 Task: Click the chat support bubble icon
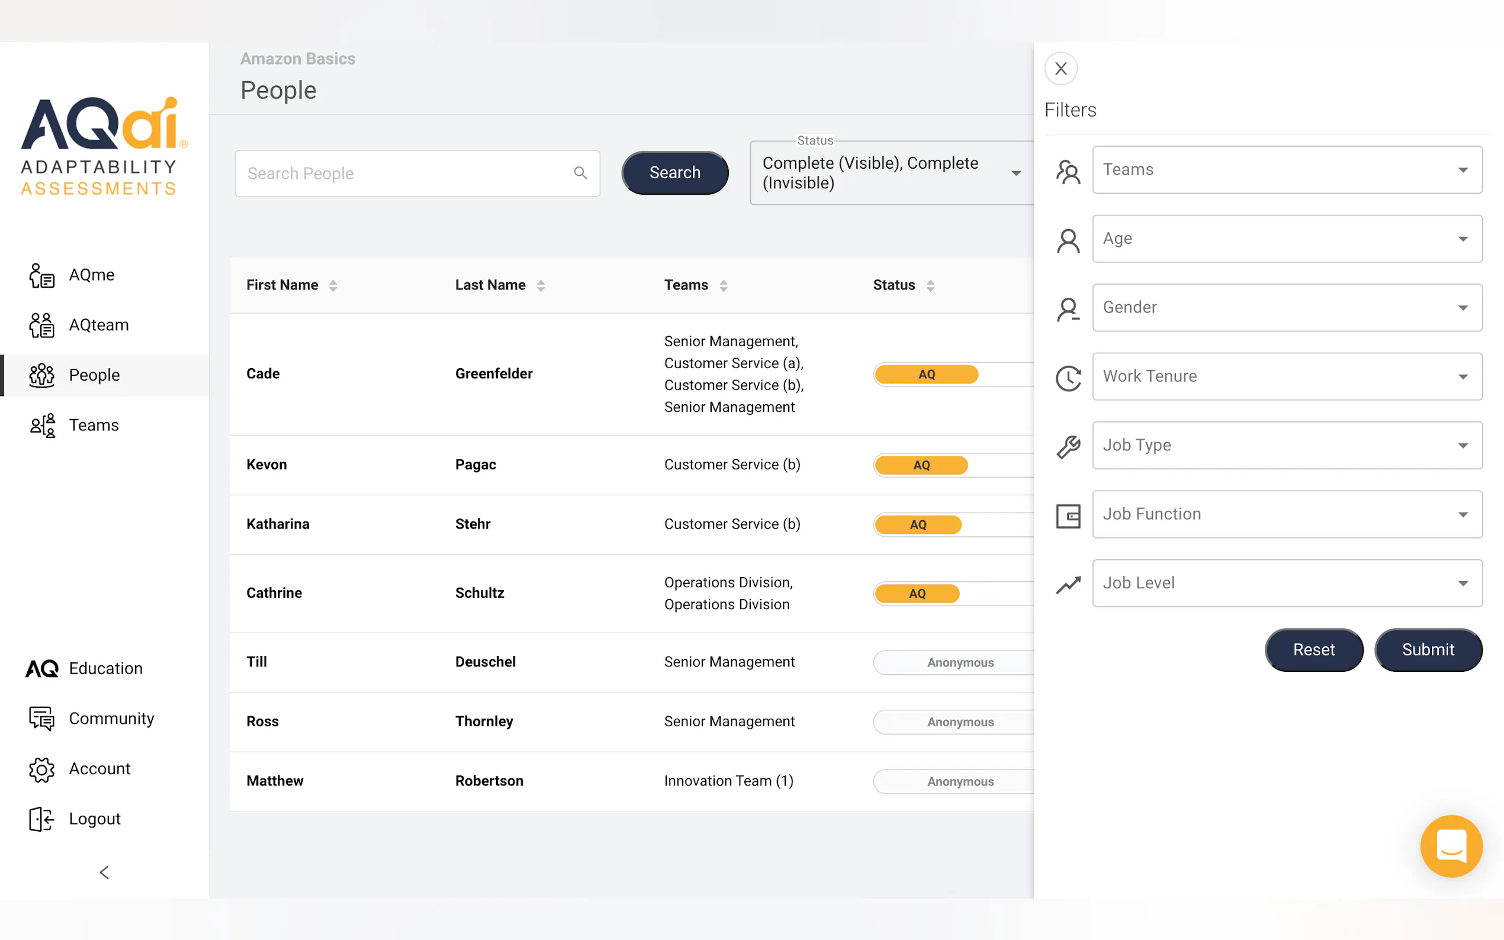(x=1451, y=845)
